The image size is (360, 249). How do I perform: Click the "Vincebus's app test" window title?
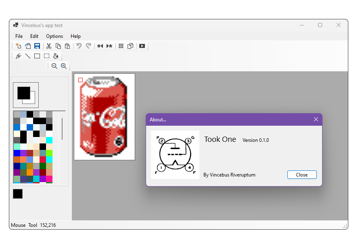point(42,25)
